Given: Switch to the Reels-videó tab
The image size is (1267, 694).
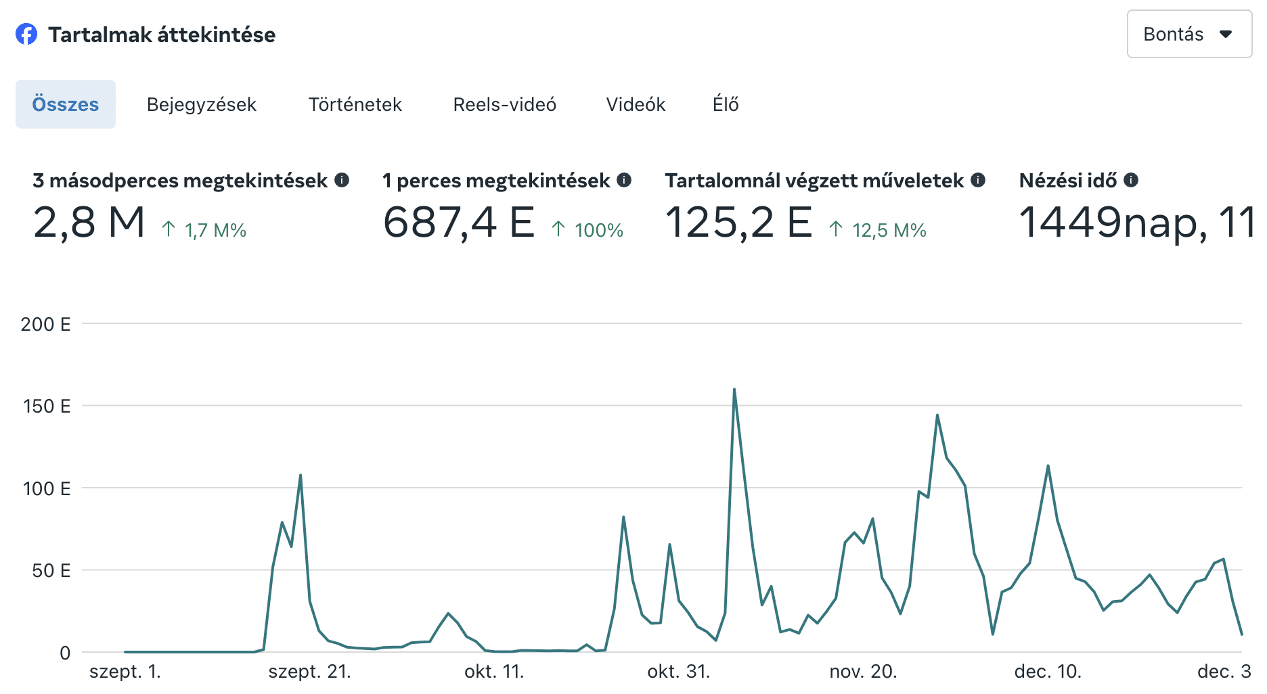Looking at the screenshot, I should click(x=504, y=104).
